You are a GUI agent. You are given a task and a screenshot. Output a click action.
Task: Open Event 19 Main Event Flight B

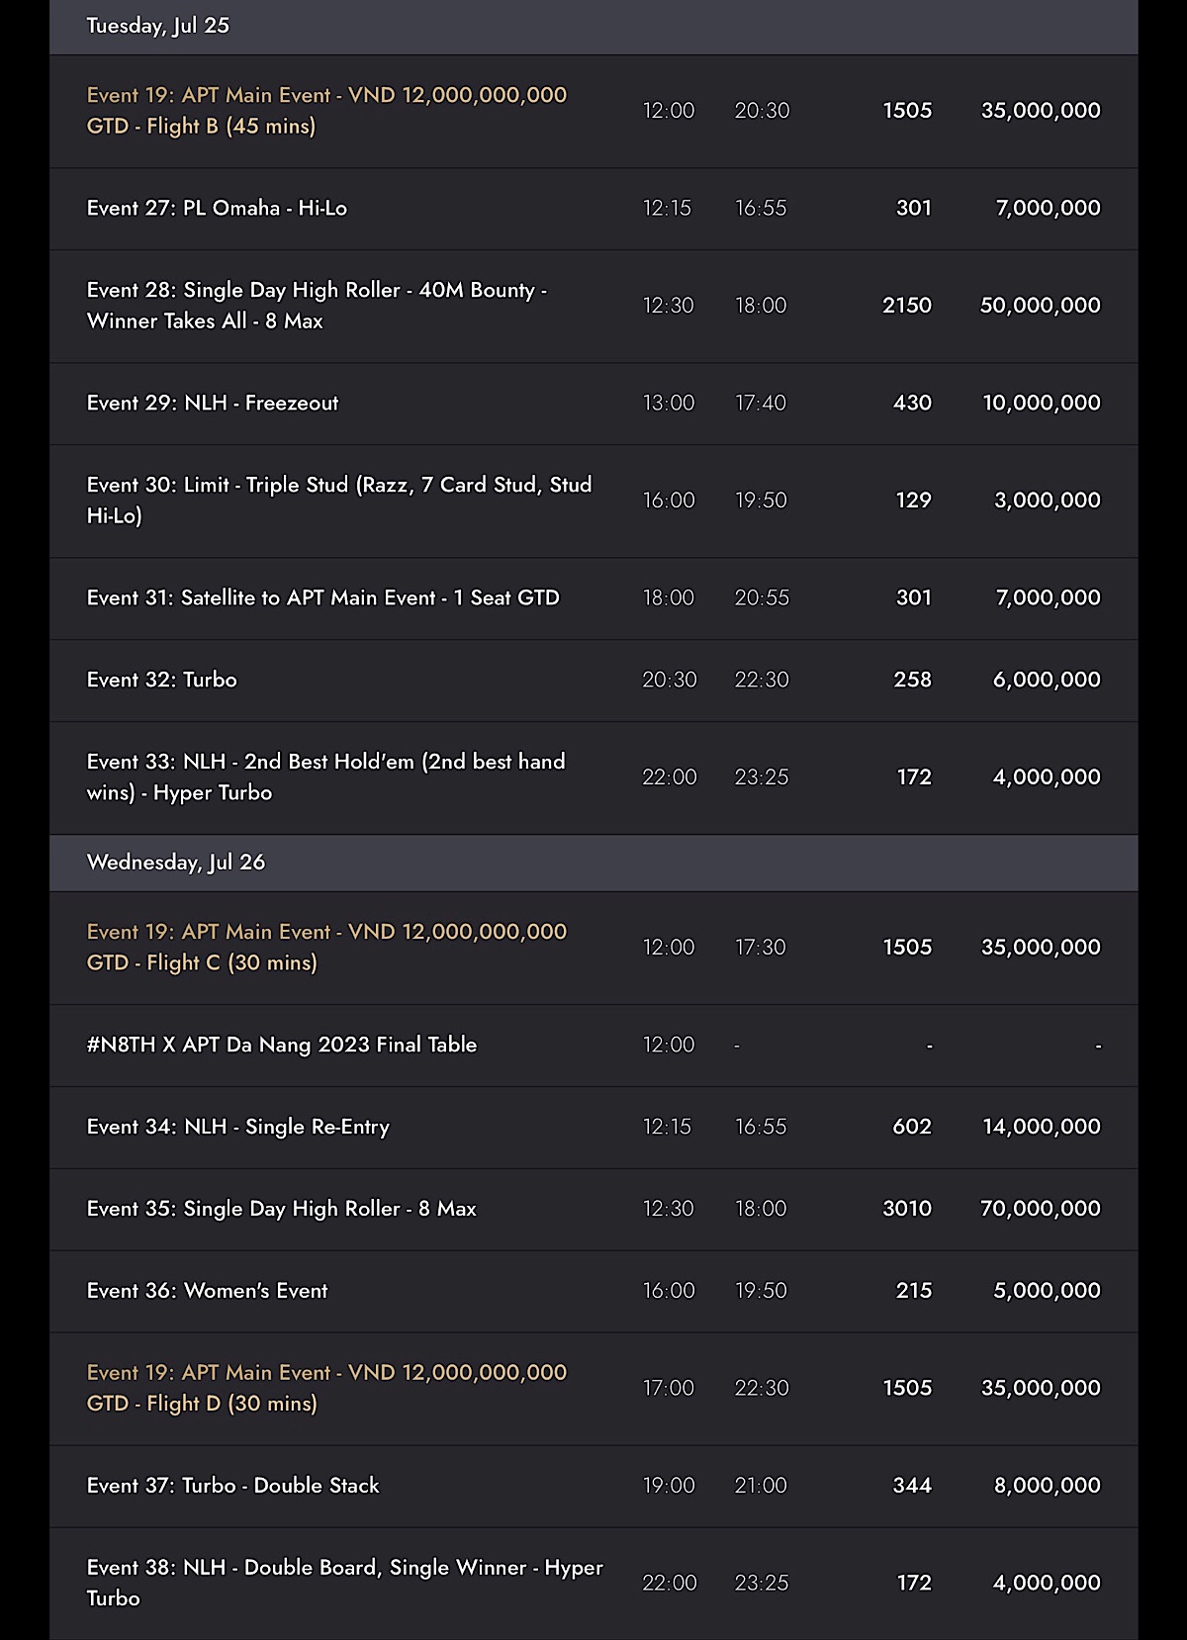(x=593, y=111)
